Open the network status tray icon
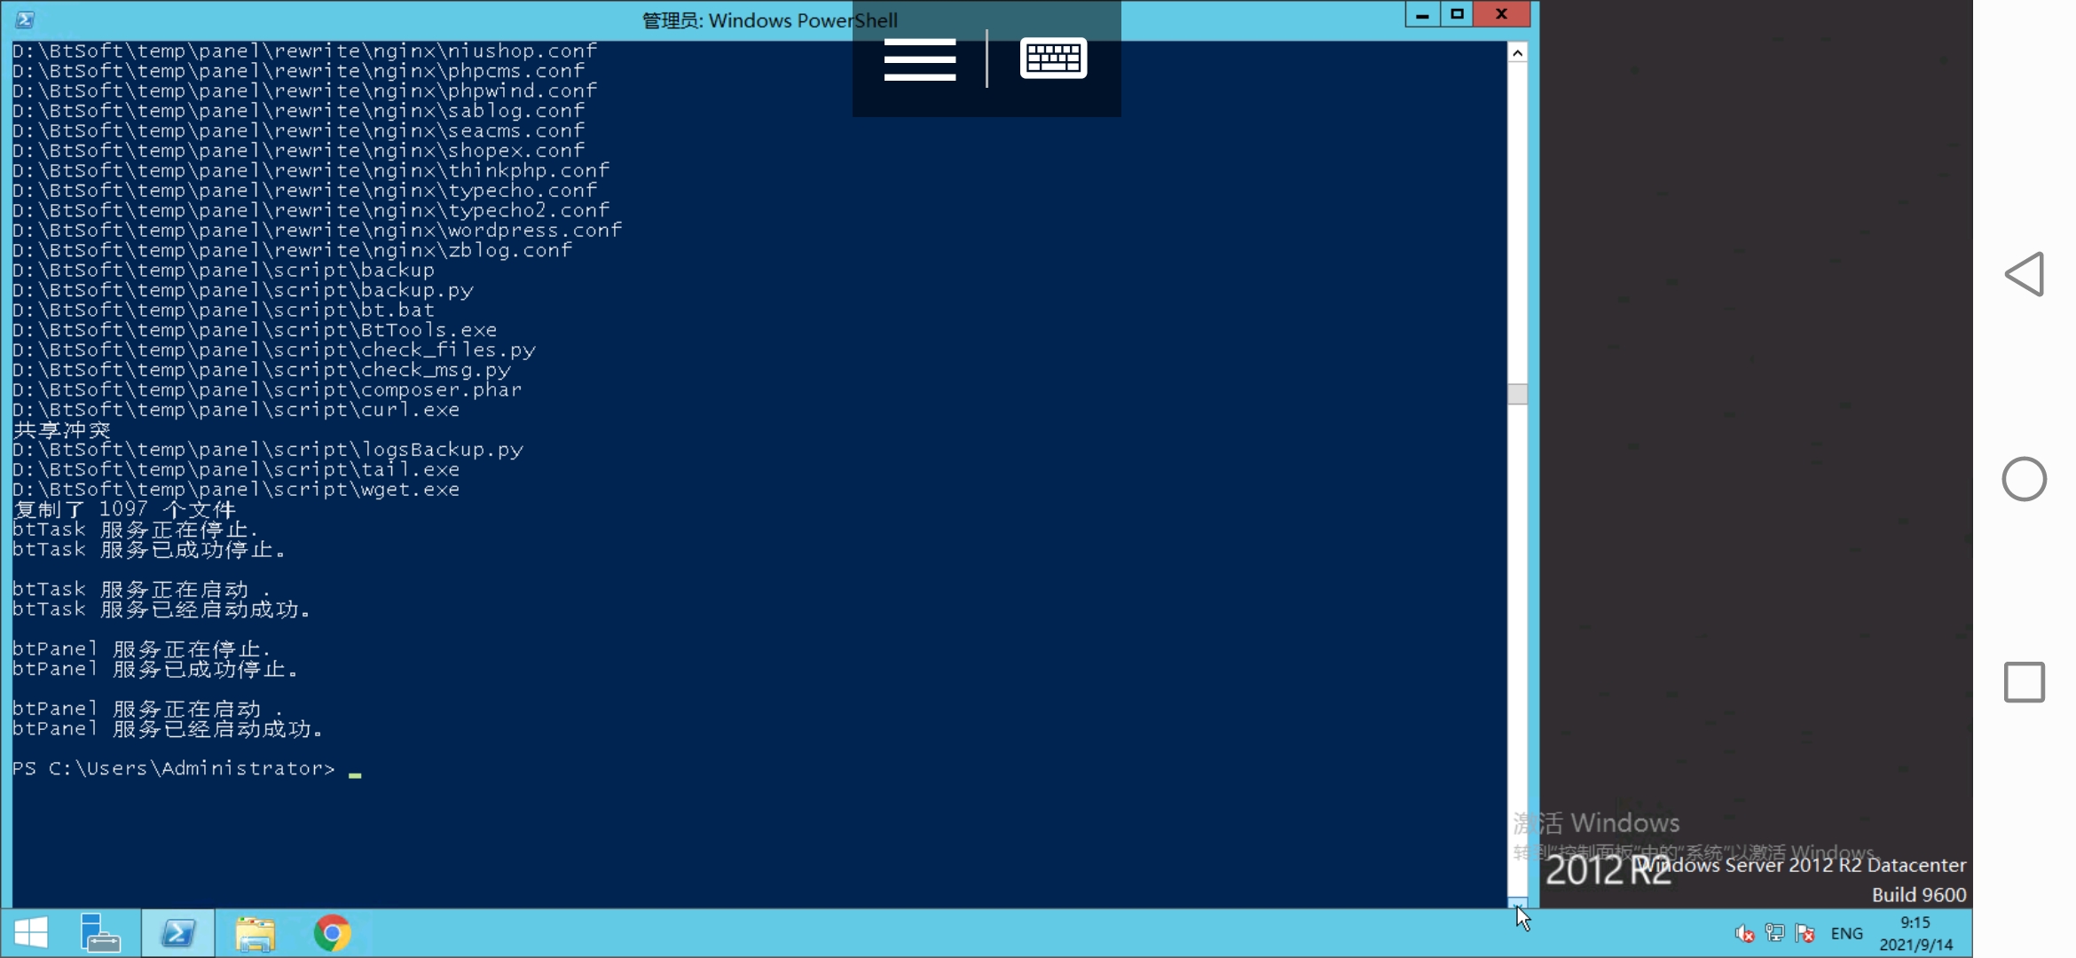Viewport: 2076px width, 958px height. pos(1774,933)
